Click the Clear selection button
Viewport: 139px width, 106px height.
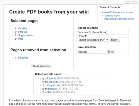coord(41,66)
